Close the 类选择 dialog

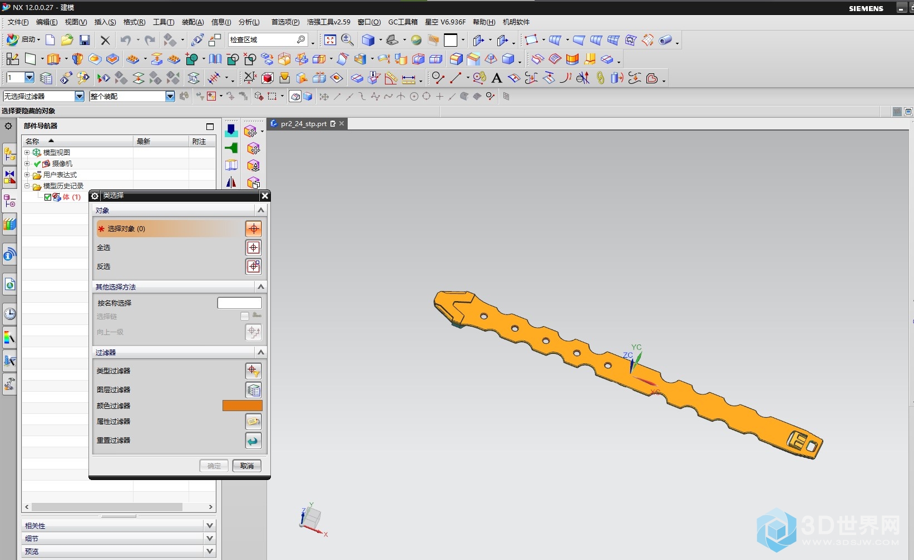265,196
